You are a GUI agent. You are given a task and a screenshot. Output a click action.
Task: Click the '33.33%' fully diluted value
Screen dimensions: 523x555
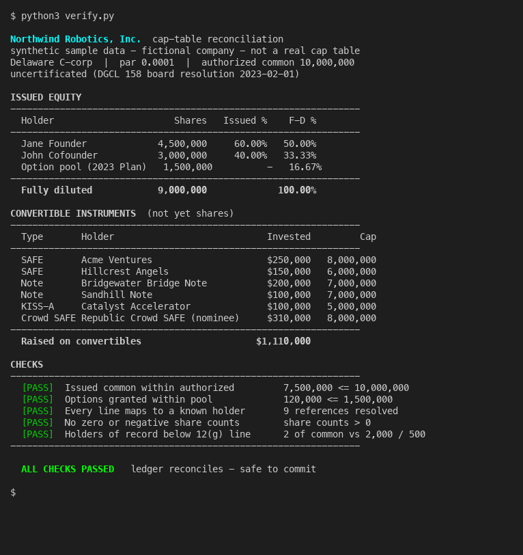click(300, 155)
